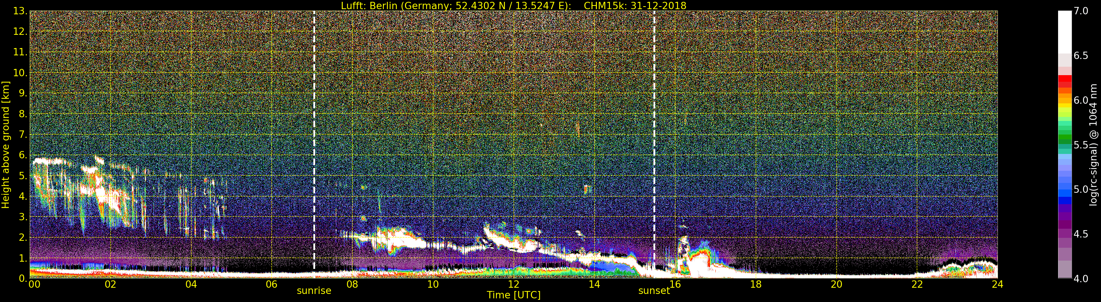The height and width of the screenshot is (302, 1101).
Task: Click the colorbar tick label 5.5
Action: click(x=1081, y=145)
